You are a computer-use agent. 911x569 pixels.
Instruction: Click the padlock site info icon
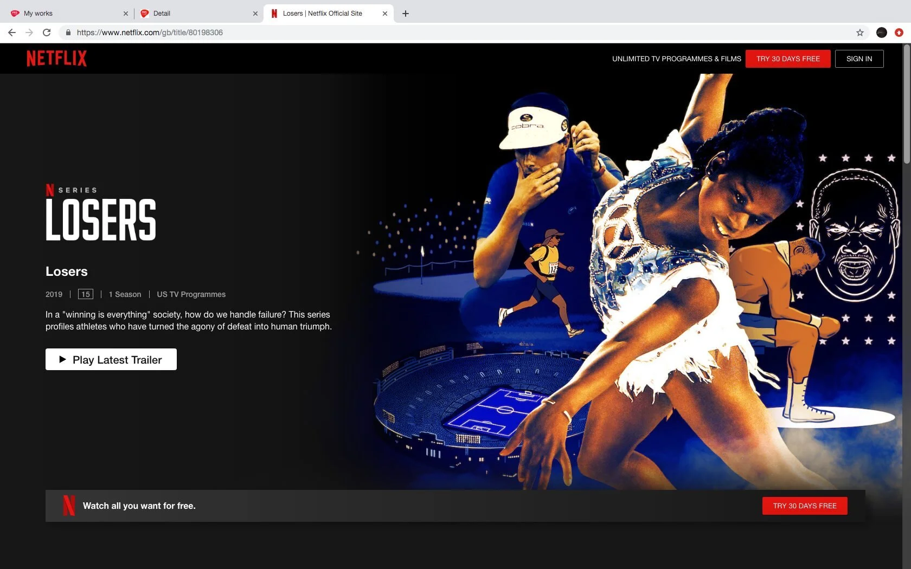pyautogui.click(x=68, y=33)
